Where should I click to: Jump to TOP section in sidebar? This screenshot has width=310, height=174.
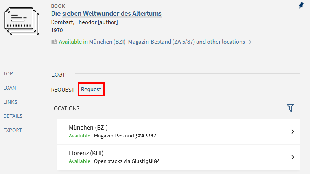8,74
